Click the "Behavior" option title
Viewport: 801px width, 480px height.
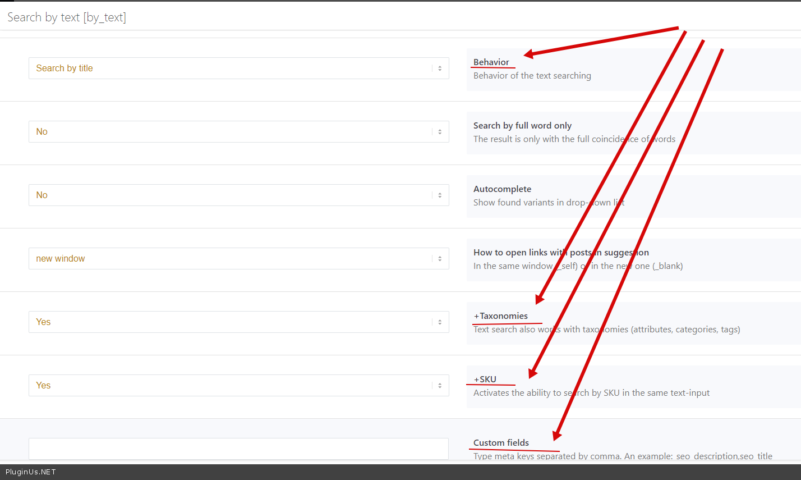(x=491, y=62)
